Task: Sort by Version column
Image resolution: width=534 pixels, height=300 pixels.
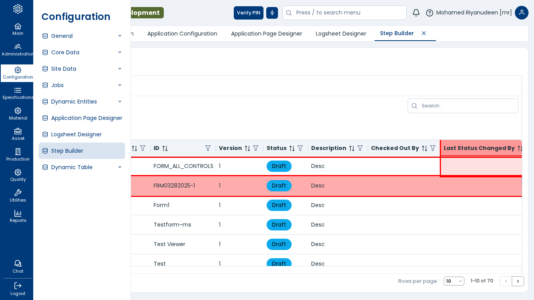Action: [247, 148]
